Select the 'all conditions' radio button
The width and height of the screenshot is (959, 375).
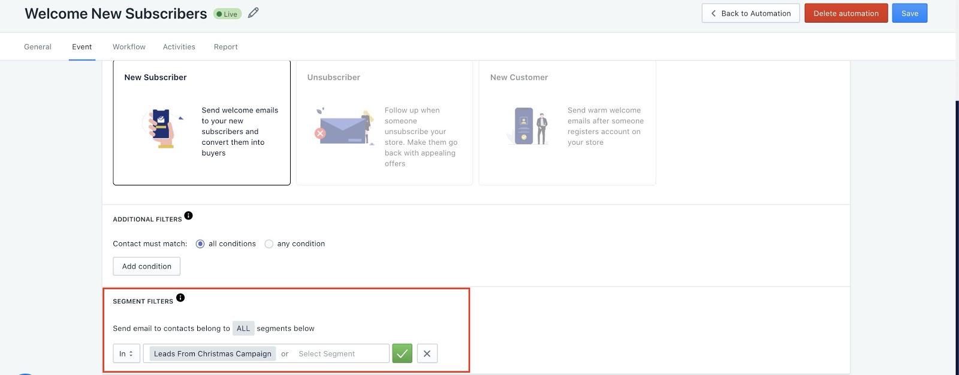tap(200, 244)
